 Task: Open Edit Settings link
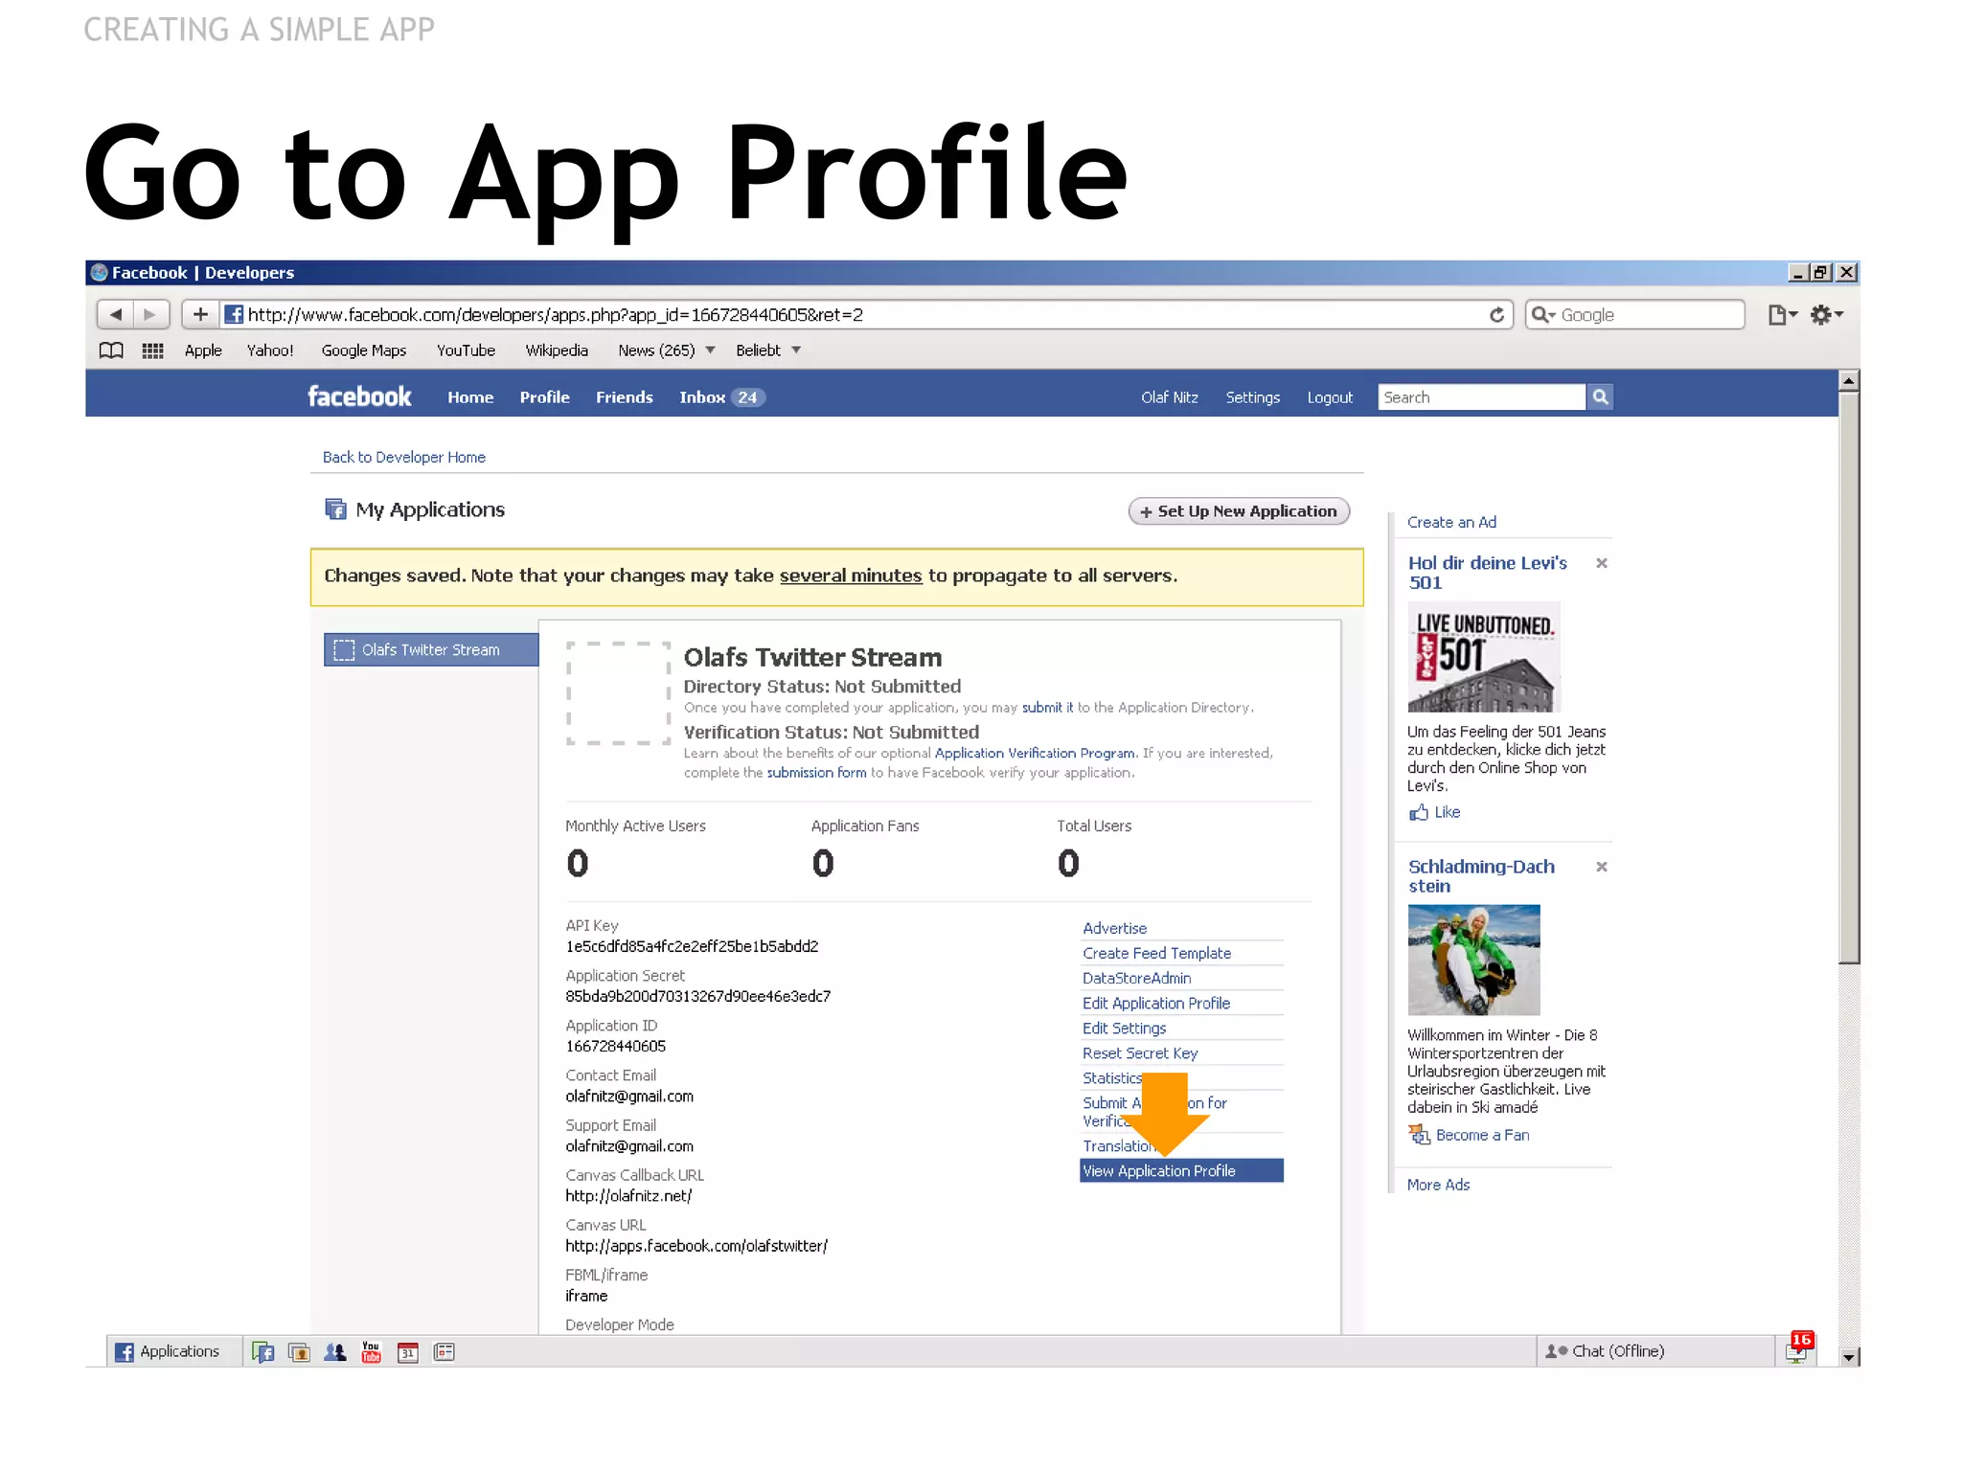click(1124, 1029)
